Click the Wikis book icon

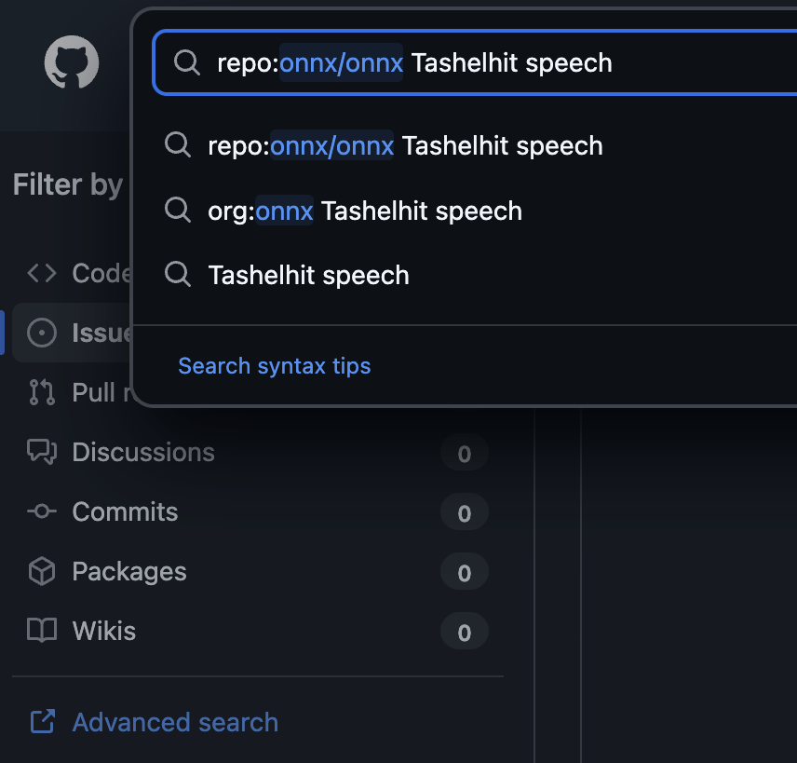42,631
